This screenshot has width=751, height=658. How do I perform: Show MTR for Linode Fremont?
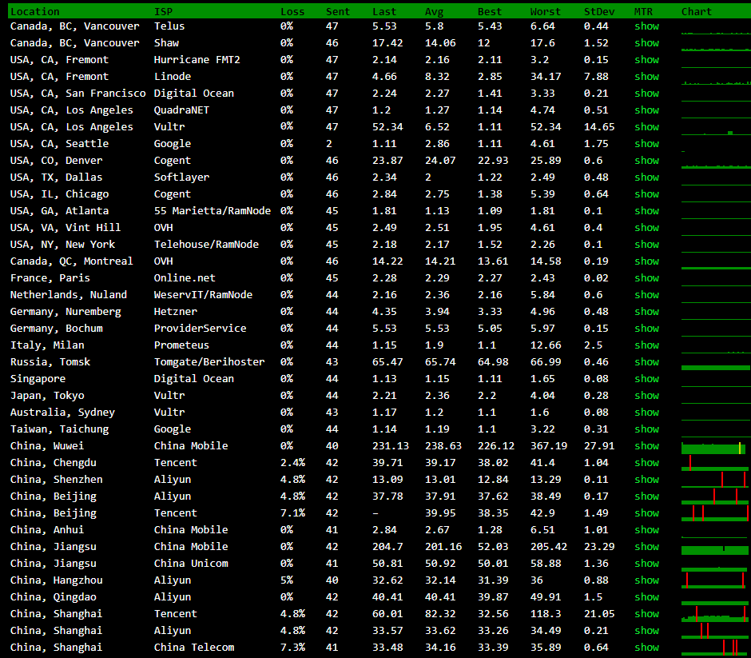tap(646, 77)
